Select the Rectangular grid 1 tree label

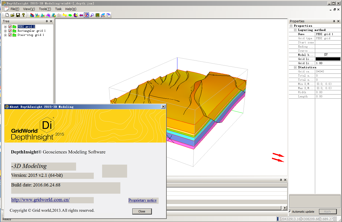32,31
